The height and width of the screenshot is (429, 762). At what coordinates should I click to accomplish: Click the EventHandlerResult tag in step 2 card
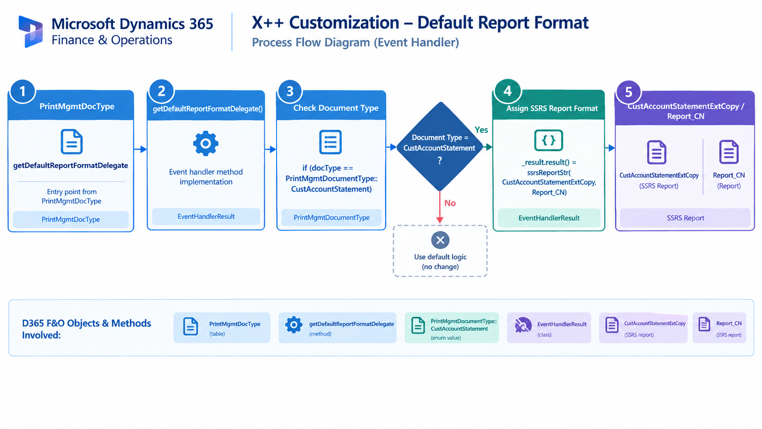pyautogui.click(x=206, y=217)
